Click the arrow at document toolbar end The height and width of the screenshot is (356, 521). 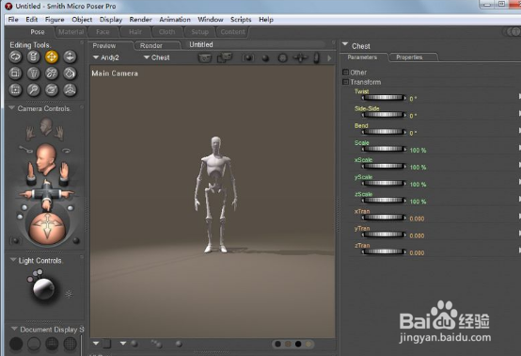pyautogui.click(x=329, y=58)
